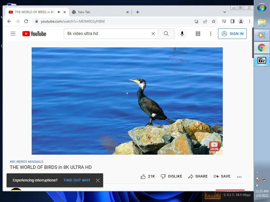Open a new browser tab with plus
Image resolution: width=270 pixels, height=202 pixels.
pyautogui.click(x=138, y=12)
